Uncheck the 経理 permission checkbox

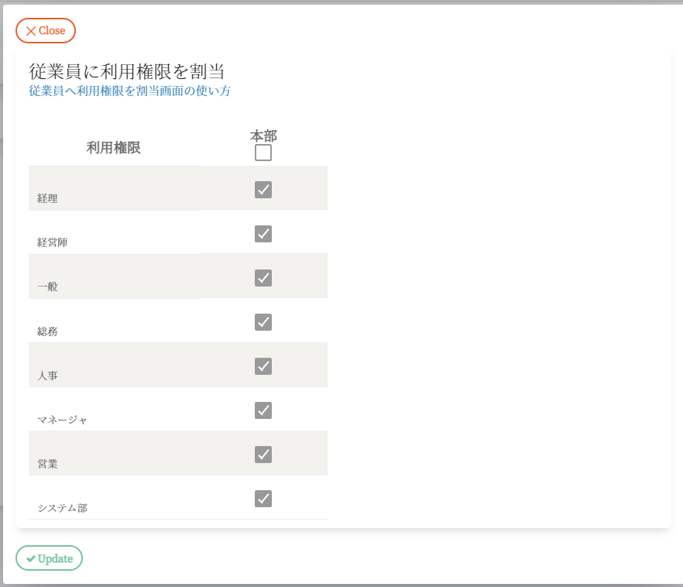coord(263,190)
